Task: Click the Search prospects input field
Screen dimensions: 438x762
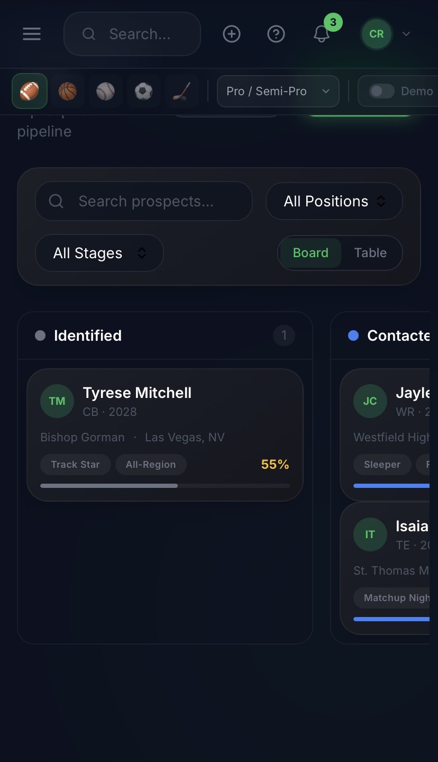Action: click(x=143, y=201)
